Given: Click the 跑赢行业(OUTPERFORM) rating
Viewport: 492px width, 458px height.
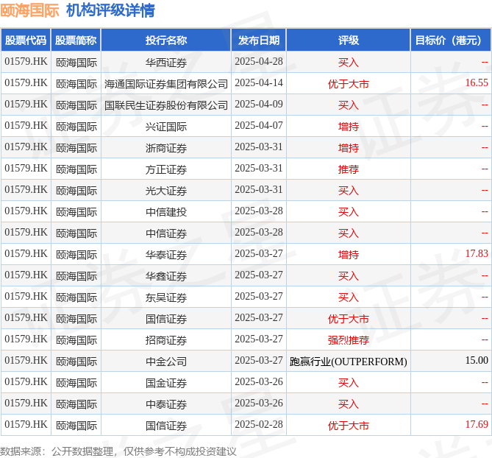Looking at the screenshot, I should click(349, 362).
